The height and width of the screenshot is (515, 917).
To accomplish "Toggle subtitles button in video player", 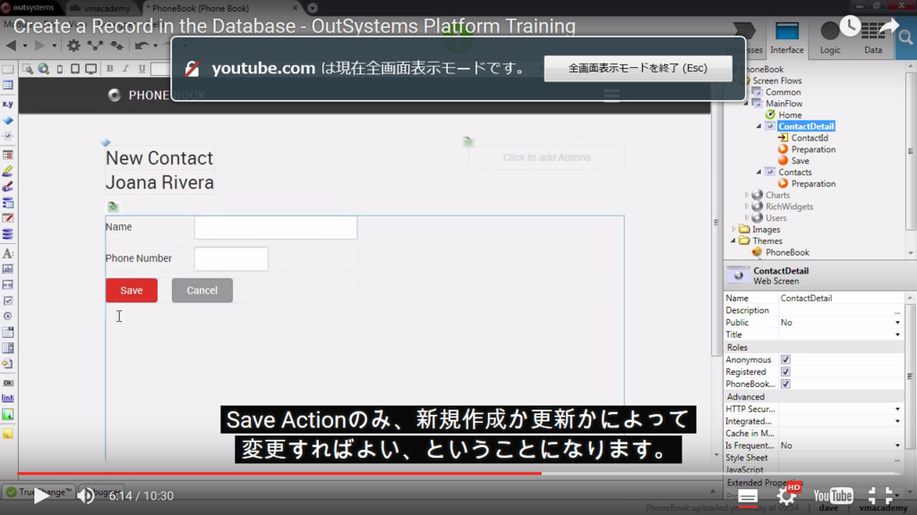I will tap(748, 497).
